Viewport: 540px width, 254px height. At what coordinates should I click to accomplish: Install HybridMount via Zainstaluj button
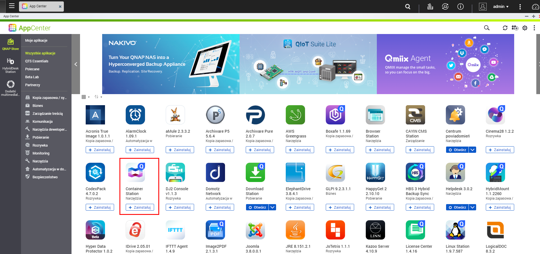[x=500, y=207]
